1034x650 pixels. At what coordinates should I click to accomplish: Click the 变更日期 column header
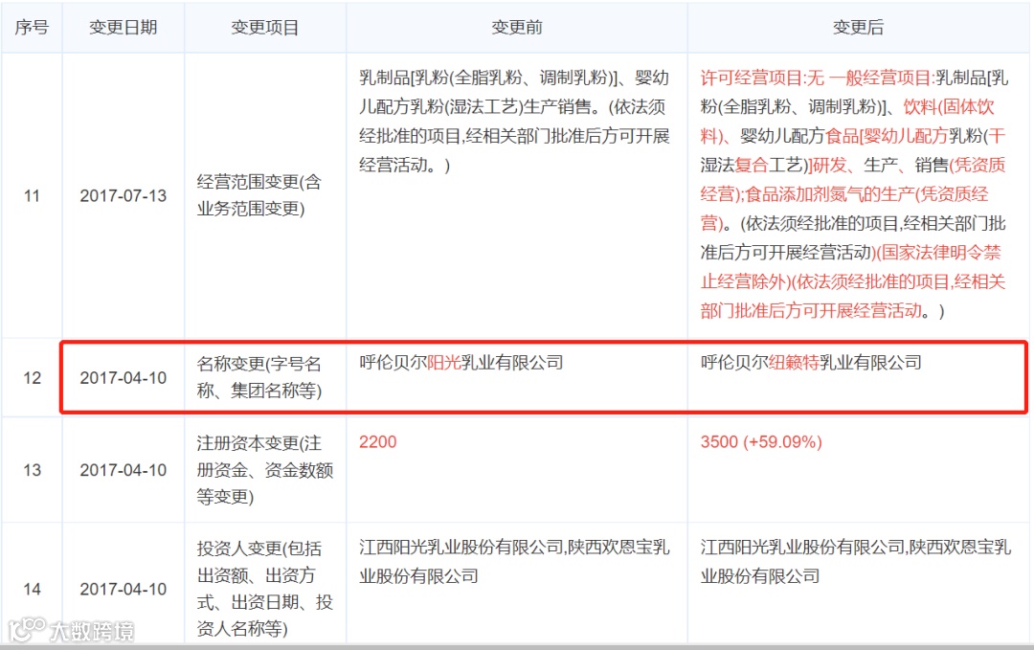tap(124, 28)
